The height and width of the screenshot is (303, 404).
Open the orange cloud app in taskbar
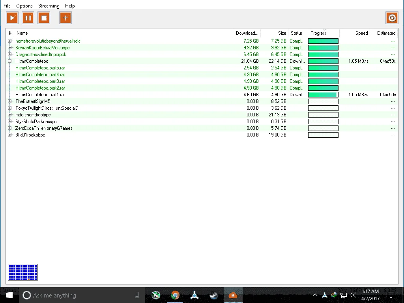233,295
